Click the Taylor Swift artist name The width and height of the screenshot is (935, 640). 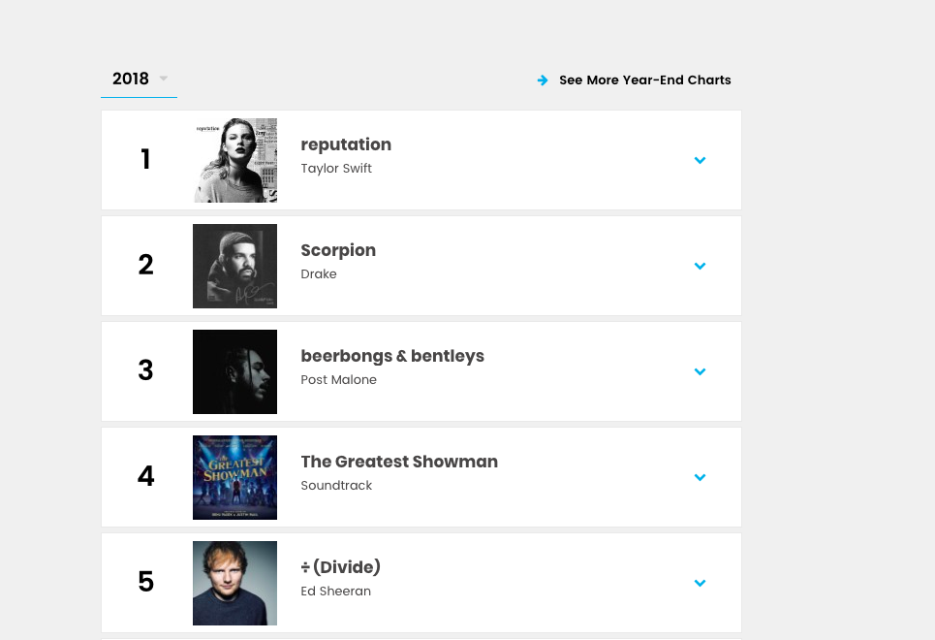(x=336, y=169)
